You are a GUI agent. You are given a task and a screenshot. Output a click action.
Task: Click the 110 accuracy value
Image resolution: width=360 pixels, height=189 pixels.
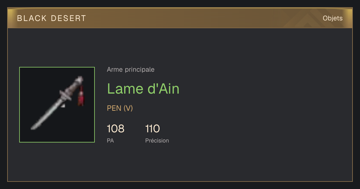tap(152, 129)
